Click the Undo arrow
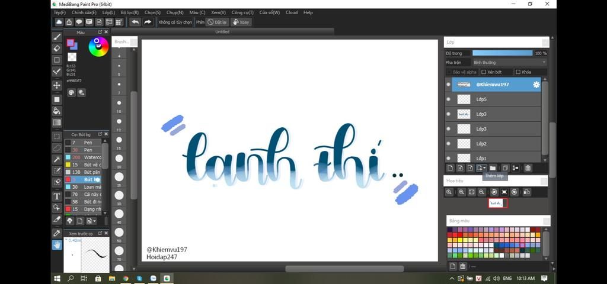 tap(135, 22)
